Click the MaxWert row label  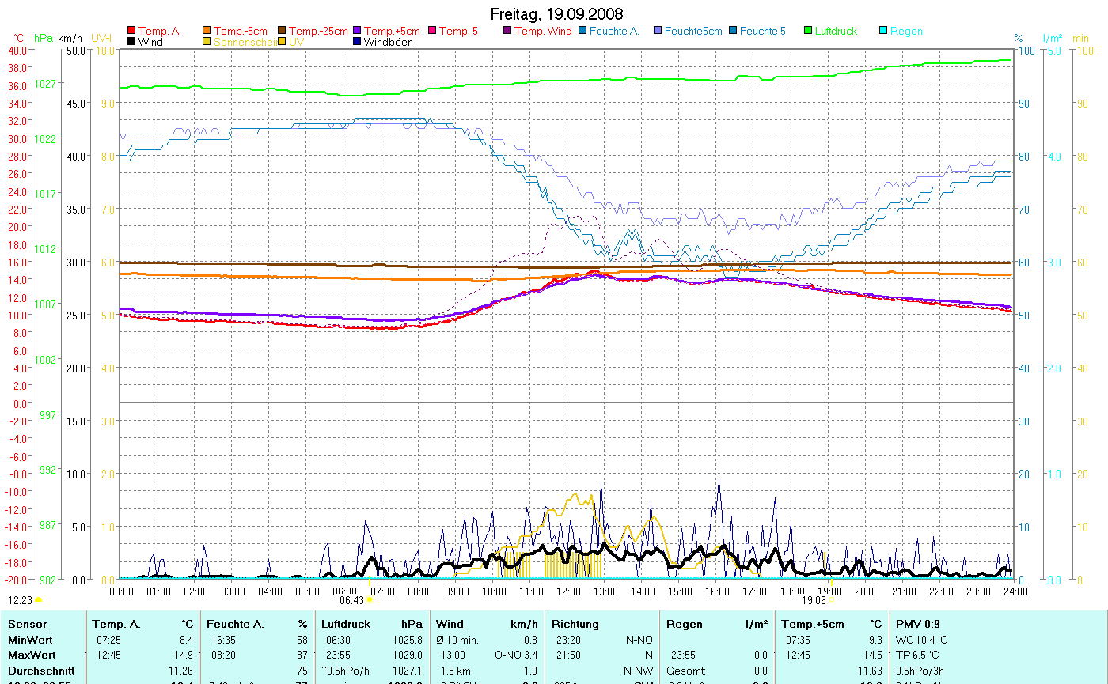(31, 654)
